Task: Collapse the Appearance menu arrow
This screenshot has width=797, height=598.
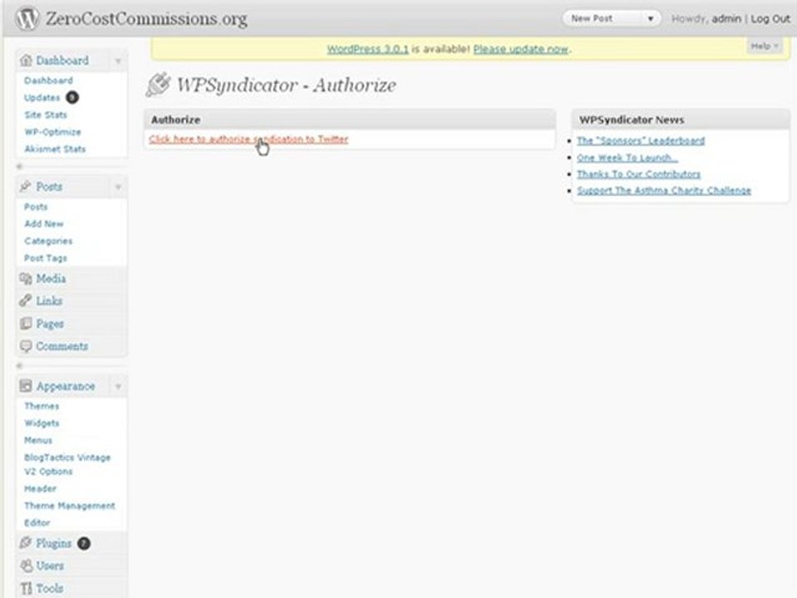Action: 118,386
